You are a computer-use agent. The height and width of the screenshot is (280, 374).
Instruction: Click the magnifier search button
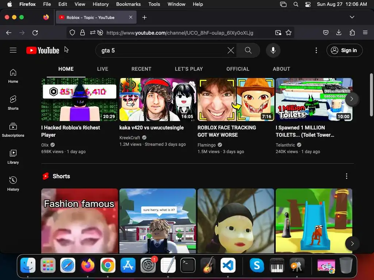(248, 50)
